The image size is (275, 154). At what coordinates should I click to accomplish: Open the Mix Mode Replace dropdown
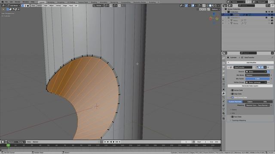(x=257, y=75)
